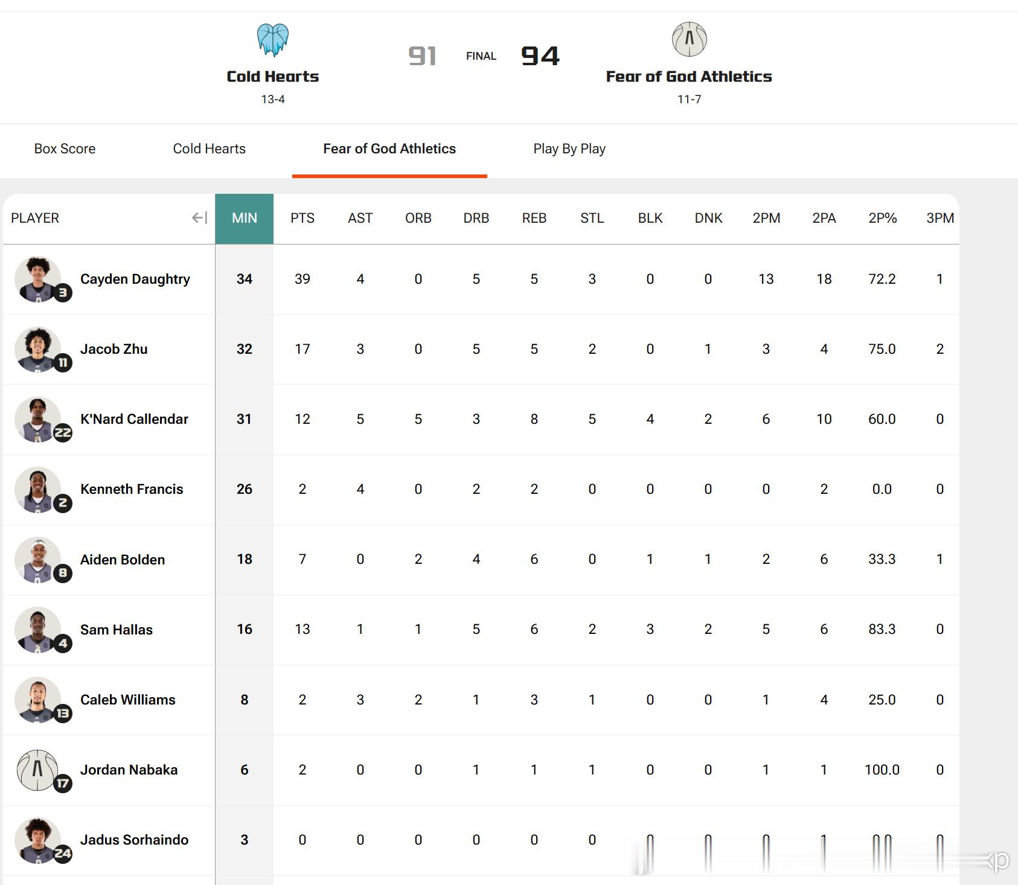Click Kenneth Francis's 26 minutes value

click(x=245, y=489)
